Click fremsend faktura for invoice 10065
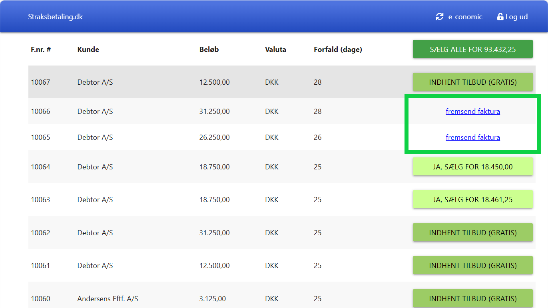Viewport: 548px width, 308px height. click(x=472, y=137)
